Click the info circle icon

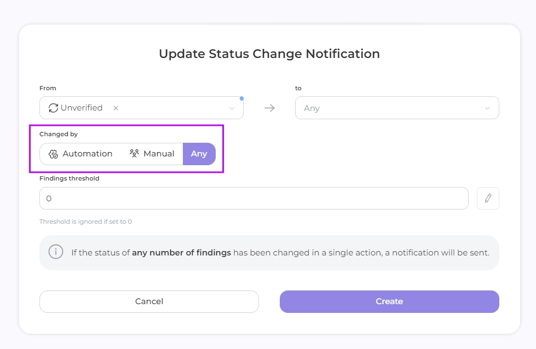click(x=56, y=252)
